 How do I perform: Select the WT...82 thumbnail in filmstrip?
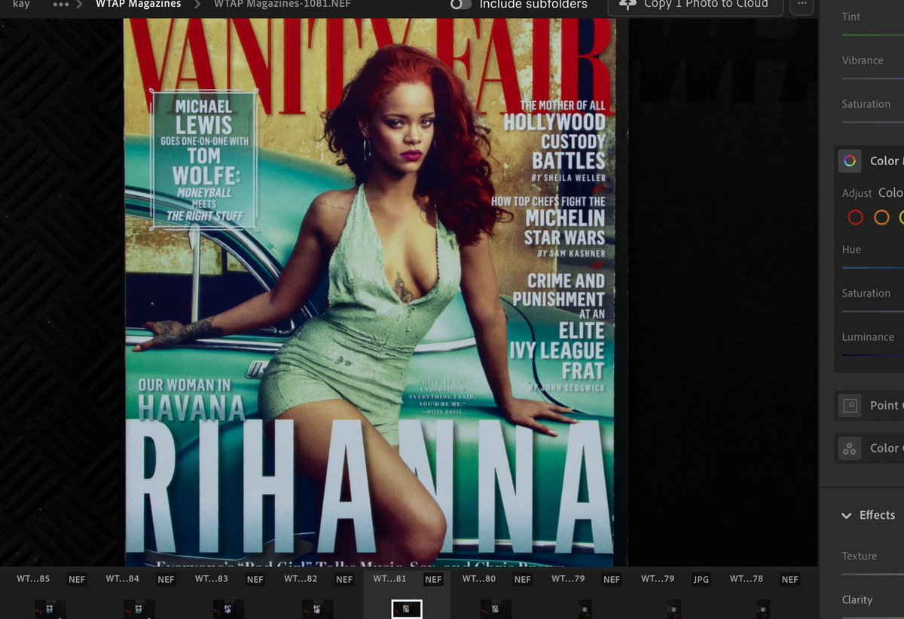click(317, 609)
